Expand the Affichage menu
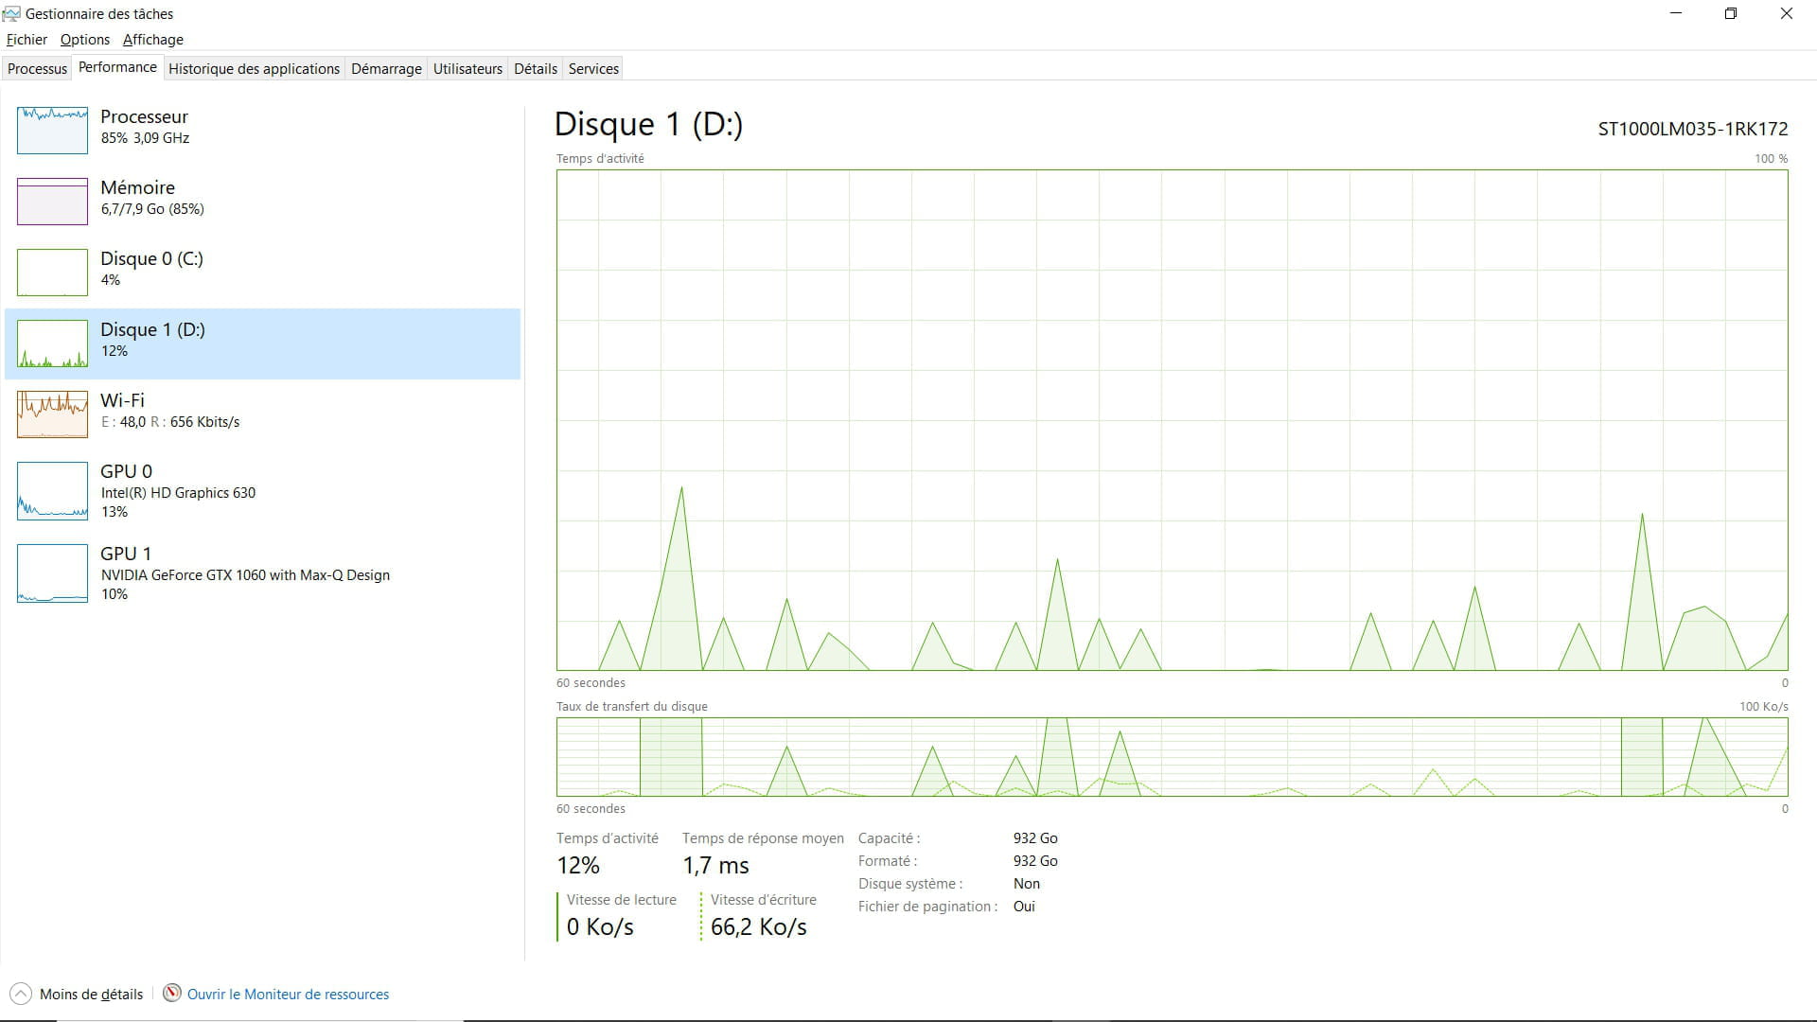Screen dimensions: 1817x1022 point(152,40)
